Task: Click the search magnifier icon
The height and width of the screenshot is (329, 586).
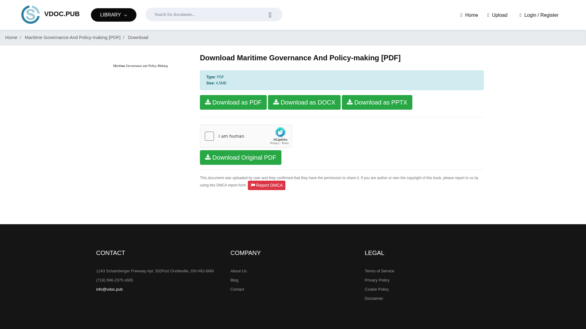Action: tap(270, 15)
